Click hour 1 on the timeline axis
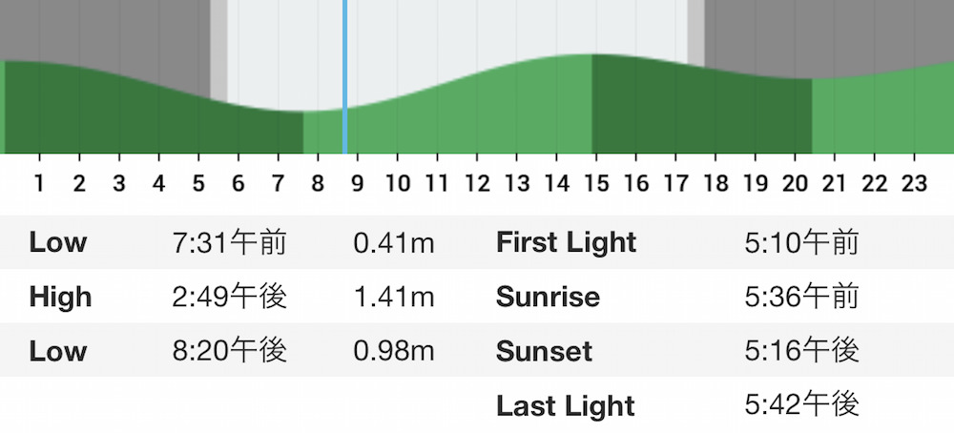 click(x=39, y=182)
